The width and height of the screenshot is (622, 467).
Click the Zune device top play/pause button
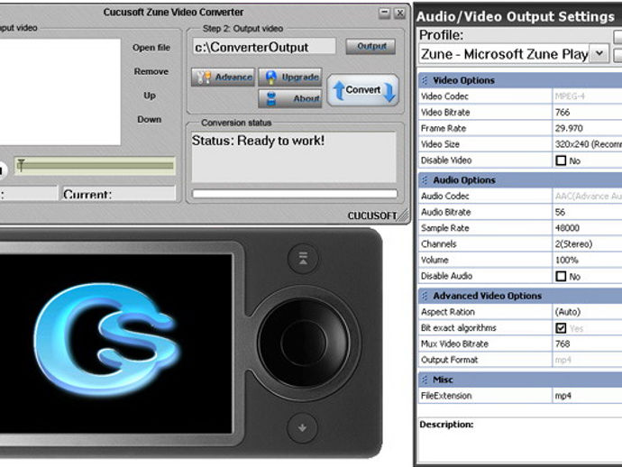303,259
